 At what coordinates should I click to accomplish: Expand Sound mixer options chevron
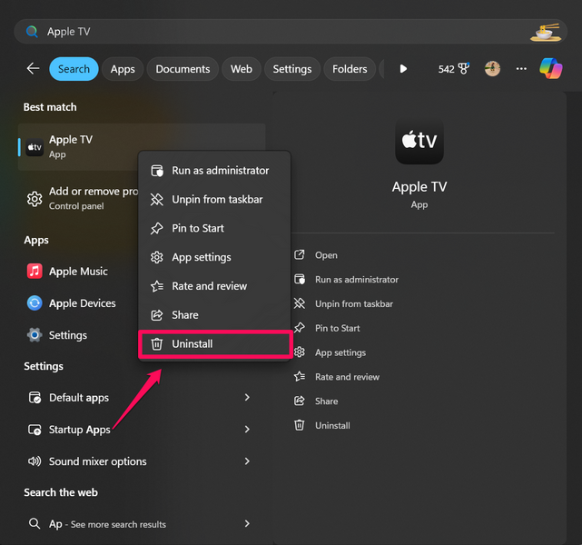coord(247,461)
